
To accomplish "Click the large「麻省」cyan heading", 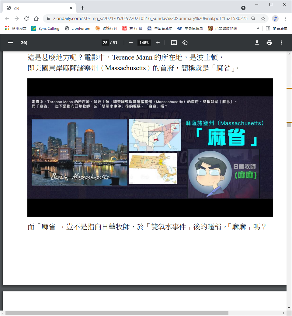I will coord(226,138).
